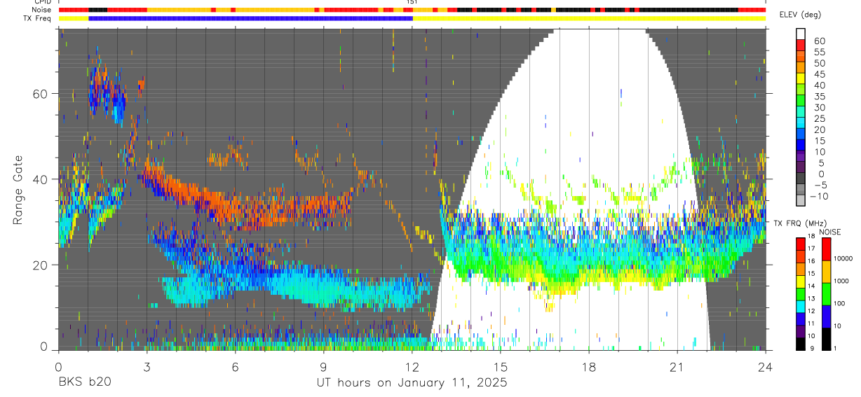Click the cyan segment of the TX FRQ colorbar
Image resolution: width=861 pixels, height=397 pixels.
pyautogui.click(x=801, y=306)
